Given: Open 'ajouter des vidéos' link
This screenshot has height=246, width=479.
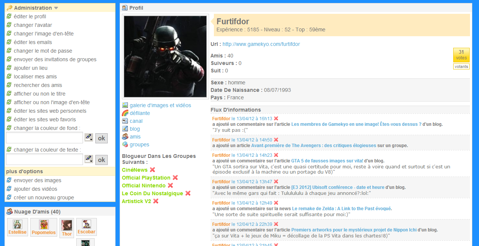Looking at the screenshot, I should coord(36,189).
